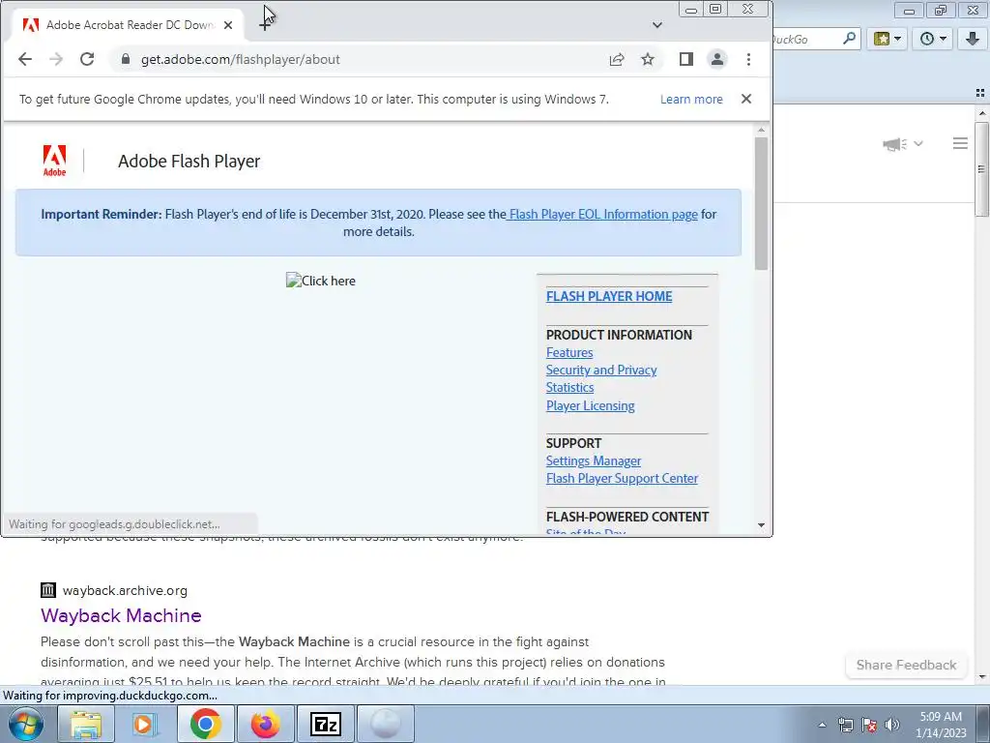Click Chrome scrollbar up arrow
The width and height of the screenshot is (990, 743).
762,130
